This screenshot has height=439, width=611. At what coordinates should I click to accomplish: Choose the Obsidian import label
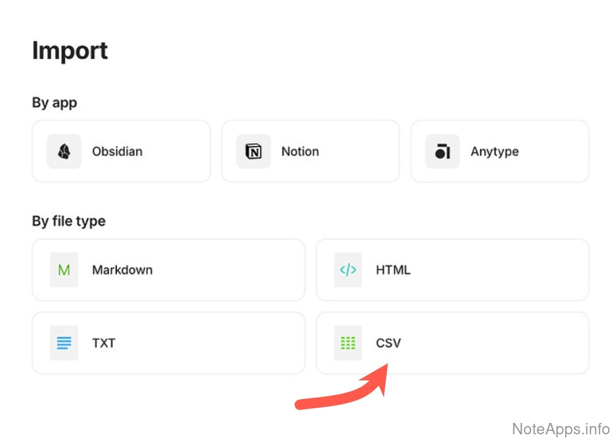tap(117, 152)
